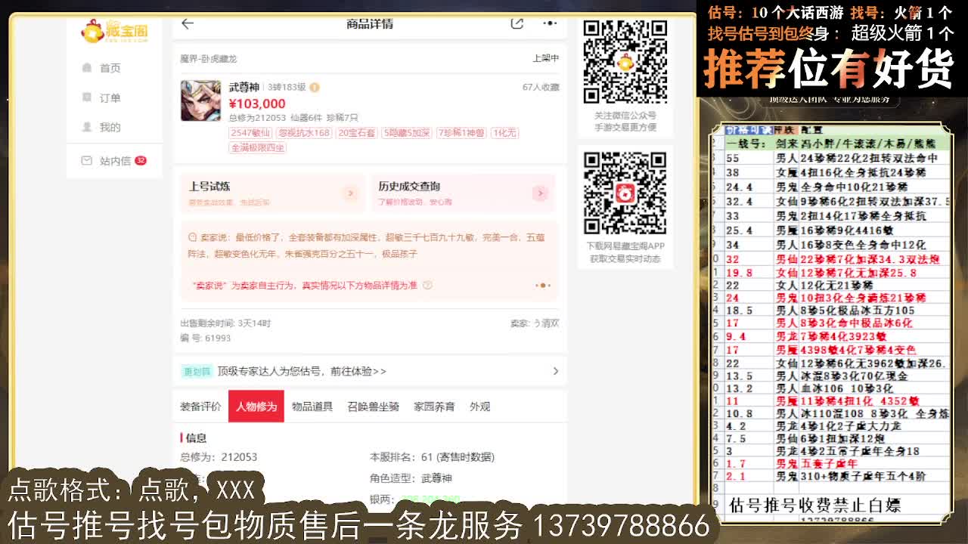Click the 武尊神 character avatar thumbnail

pyautogui.click(x=200, y=100)
